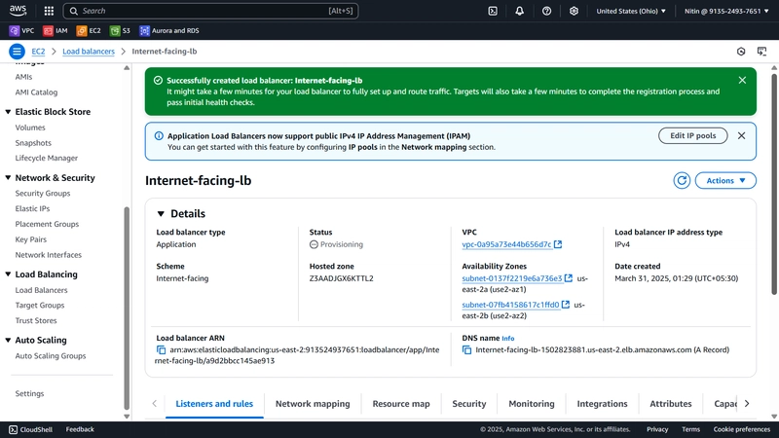The image size is (779, 438).
Task: Dismiss the green success banner
Action: (742, 81)
